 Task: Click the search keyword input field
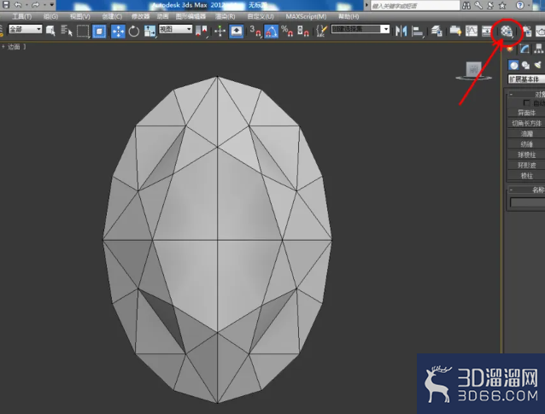(415, 5)
